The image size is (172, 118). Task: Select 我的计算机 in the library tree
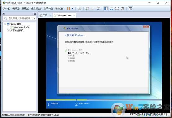(16, 24)
